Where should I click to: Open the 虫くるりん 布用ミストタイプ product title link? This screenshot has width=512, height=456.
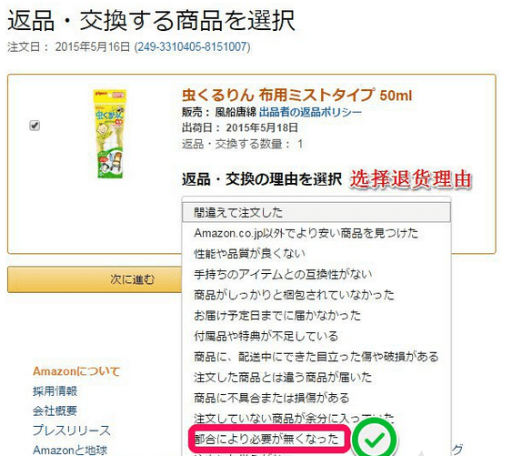pyautogui.click(x=296, y=96)
